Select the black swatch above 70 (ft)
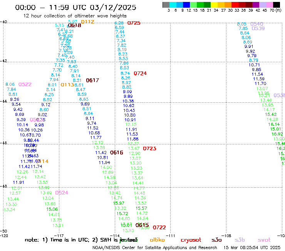The width and height of the screenshot is (285, 251). tap(276, 5)
